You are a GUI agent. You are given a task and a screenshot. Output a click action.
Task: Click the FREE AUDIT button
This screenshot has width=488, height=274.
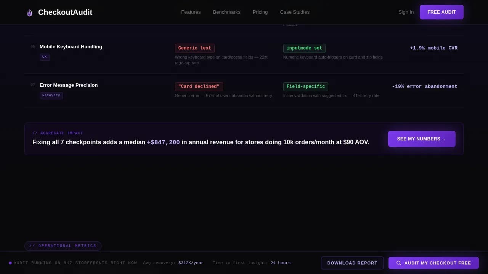tap(441, 12)
